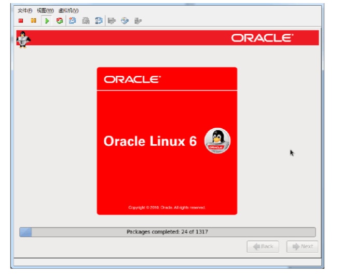Click the Tux penguin in header corner
Screen dimensions: 342x274
pyautogui.click(x=24, y=38)
